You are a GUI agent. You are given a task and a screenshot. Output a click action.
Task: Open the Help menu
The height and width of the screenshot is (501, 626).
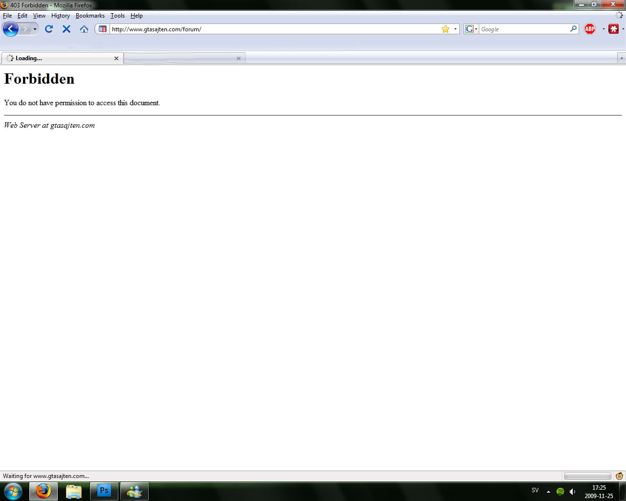(136, 16)
